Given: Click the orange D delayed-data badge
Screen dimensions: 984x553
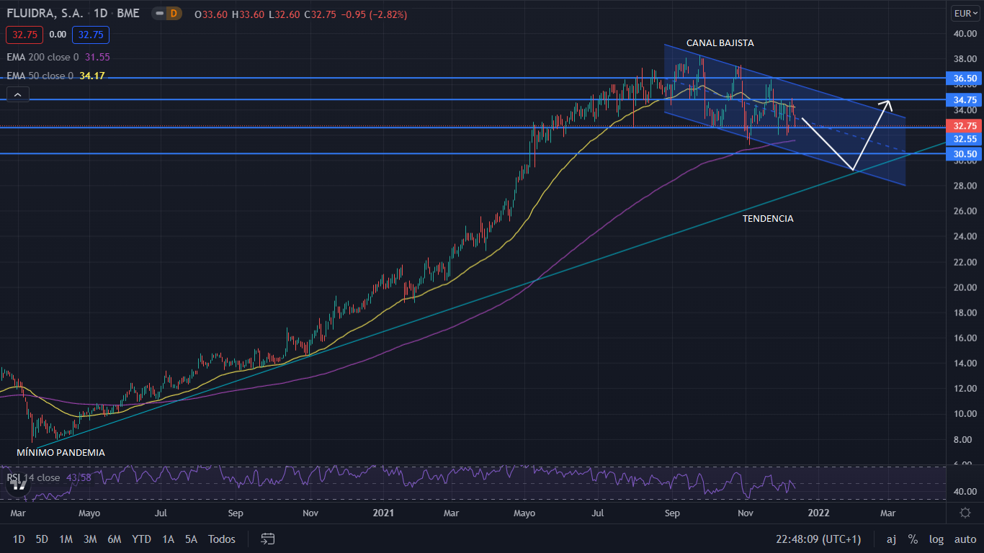Looking at the screenshot, I should tap(173, 14).
